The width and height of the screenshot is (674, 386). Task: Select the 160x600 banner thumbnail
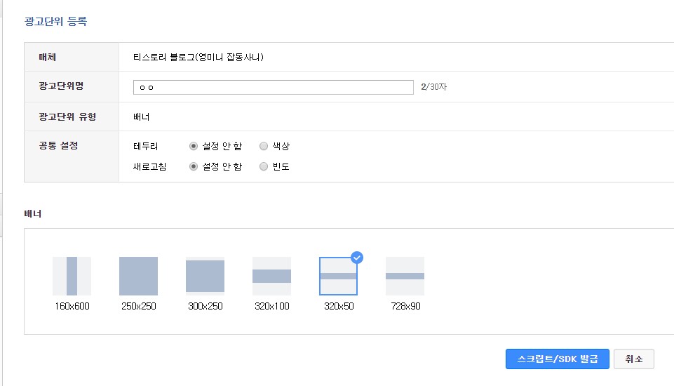(x=72, y=276)
